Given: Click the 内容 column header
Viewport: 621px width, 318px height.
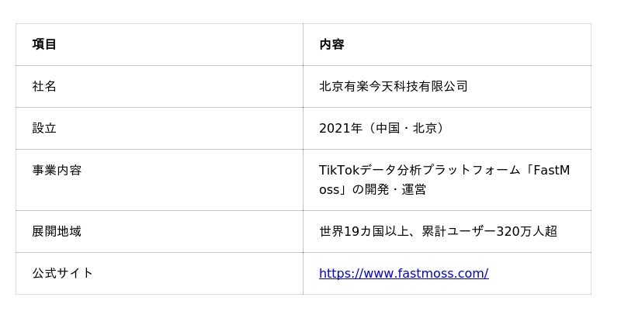Looking at the screenshot, I should point(331,44).
